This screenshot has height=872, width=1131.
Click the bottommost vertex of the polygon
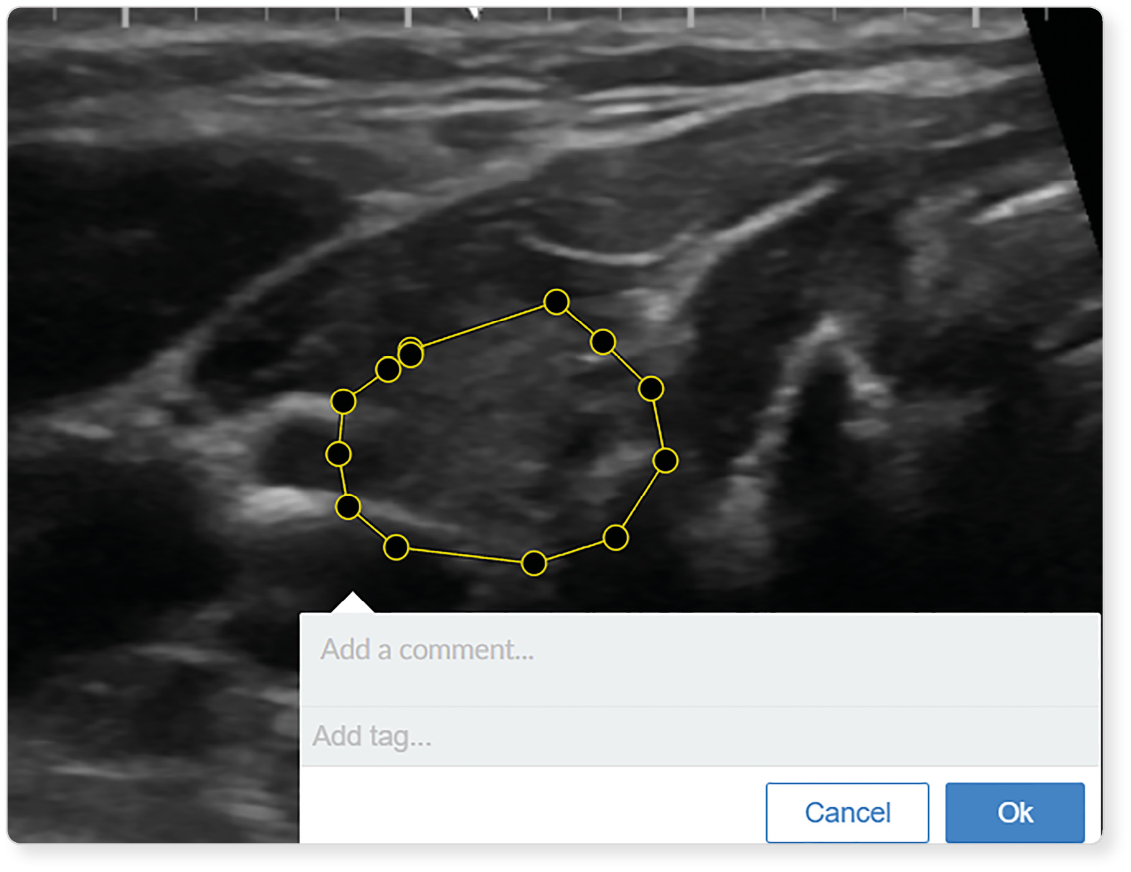click(x=533, y=563)
